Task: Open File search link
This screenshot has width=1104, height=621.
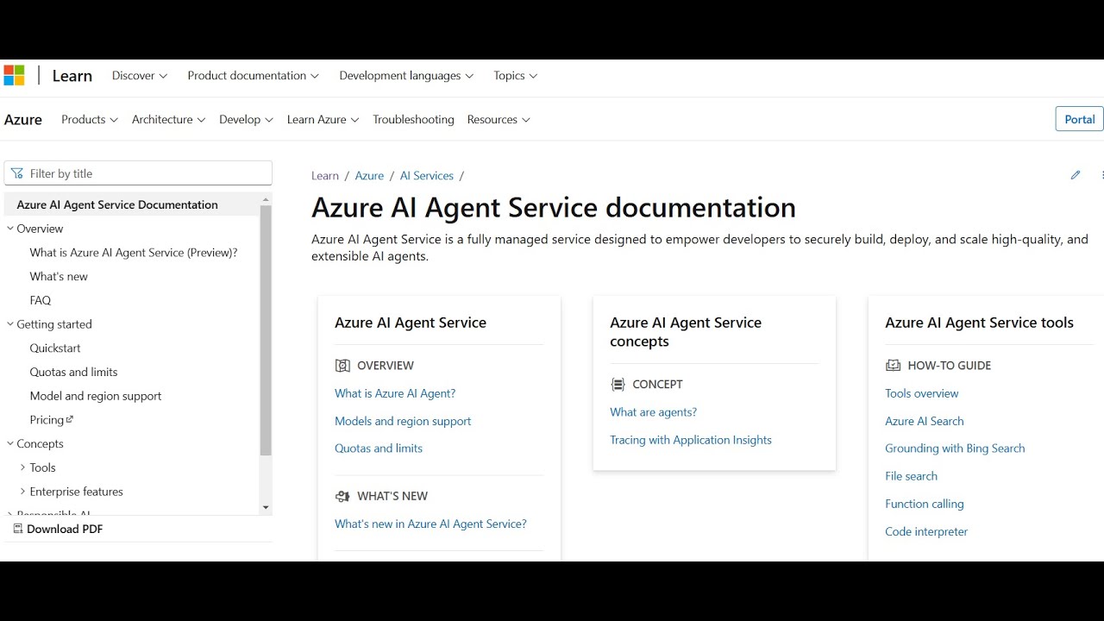Action: [911, 476]
